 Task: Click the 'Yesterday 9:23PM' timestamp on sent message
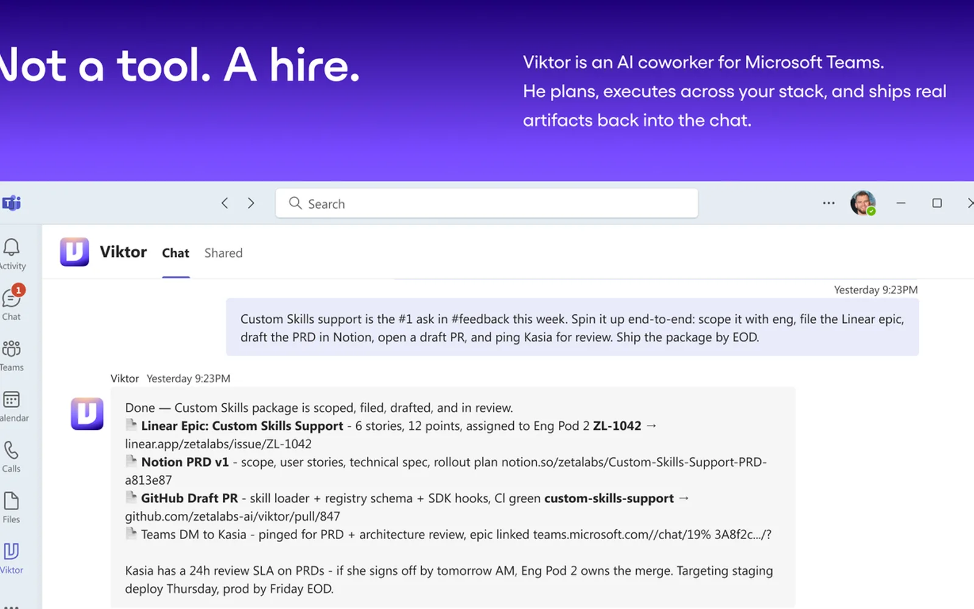(x=875, y=290)
